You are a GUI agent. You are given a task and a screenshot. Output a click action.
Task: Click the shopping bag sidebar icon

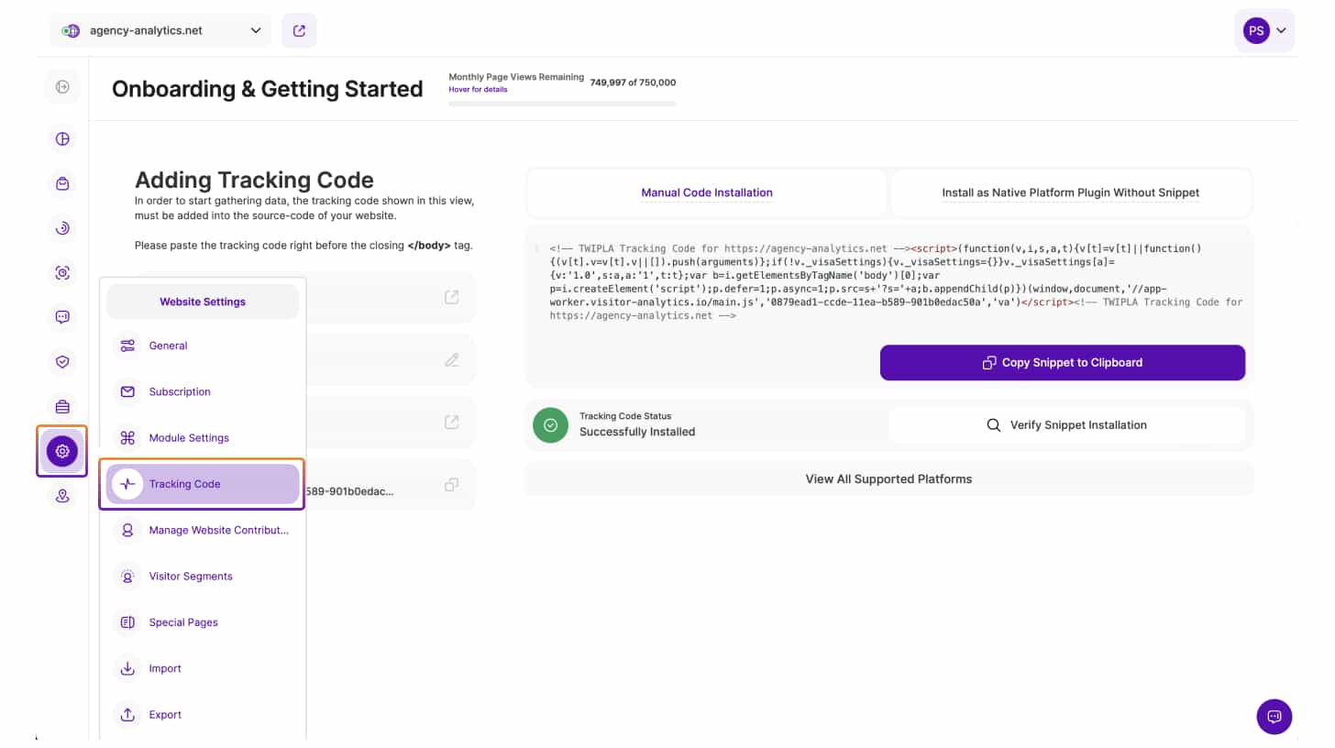62,183
